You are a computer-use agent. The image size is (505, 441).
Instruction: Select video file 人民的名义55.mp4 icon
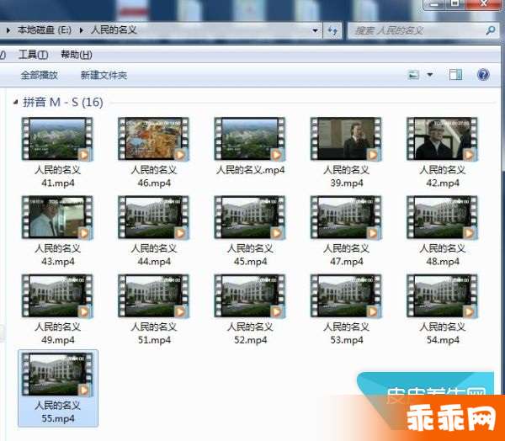[x=57, y=375]
